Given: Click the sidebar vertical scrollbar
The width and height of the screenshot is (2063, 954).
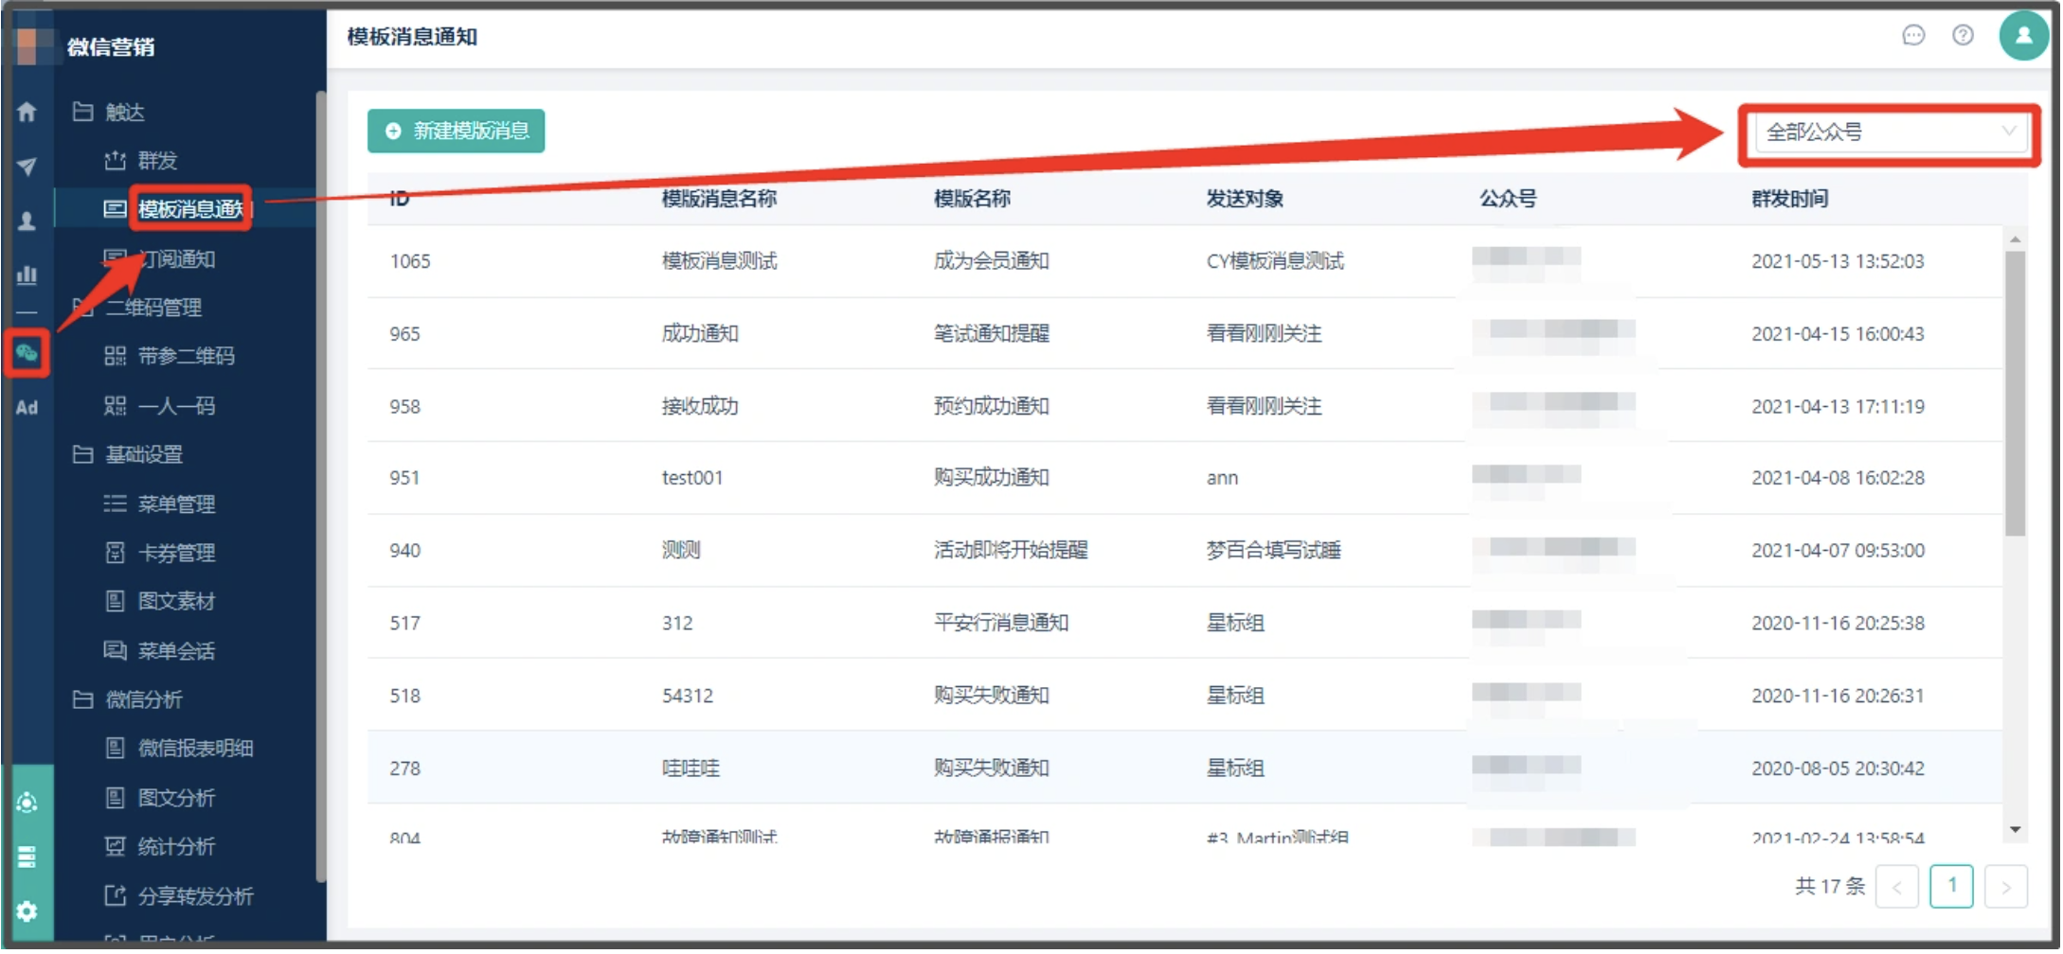Looking at the screenshot, I should (x=321, y=486).
